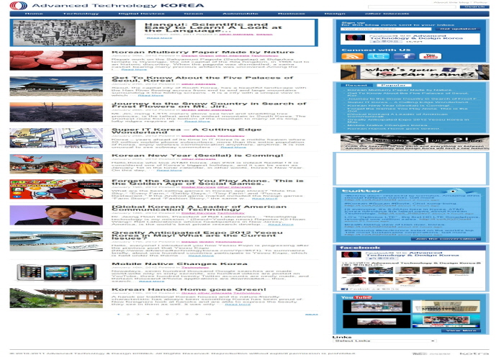Viewport: 504px width, 360px height.
Task: Open the Twitter connect icon
Action: [378, 56]
